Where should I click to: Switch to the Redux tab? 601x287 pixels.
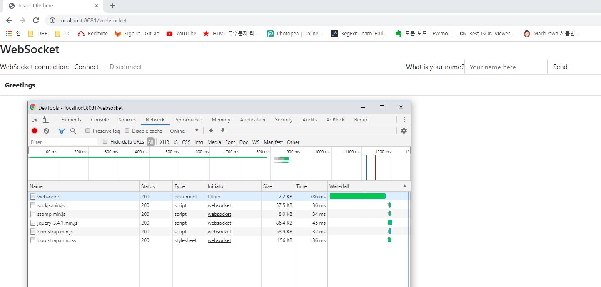coord(361,120)
